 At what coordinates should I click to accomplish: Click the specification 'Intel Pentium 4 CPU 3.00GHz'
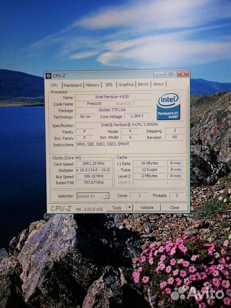click(130, 125)
